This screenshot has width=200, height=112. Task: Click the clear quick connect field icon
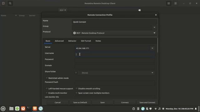point(139,10)
